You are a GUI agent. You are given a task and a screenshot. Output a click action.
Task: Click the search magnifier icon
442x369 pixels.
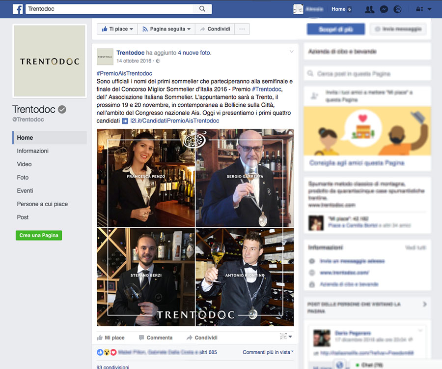(202, 9)
